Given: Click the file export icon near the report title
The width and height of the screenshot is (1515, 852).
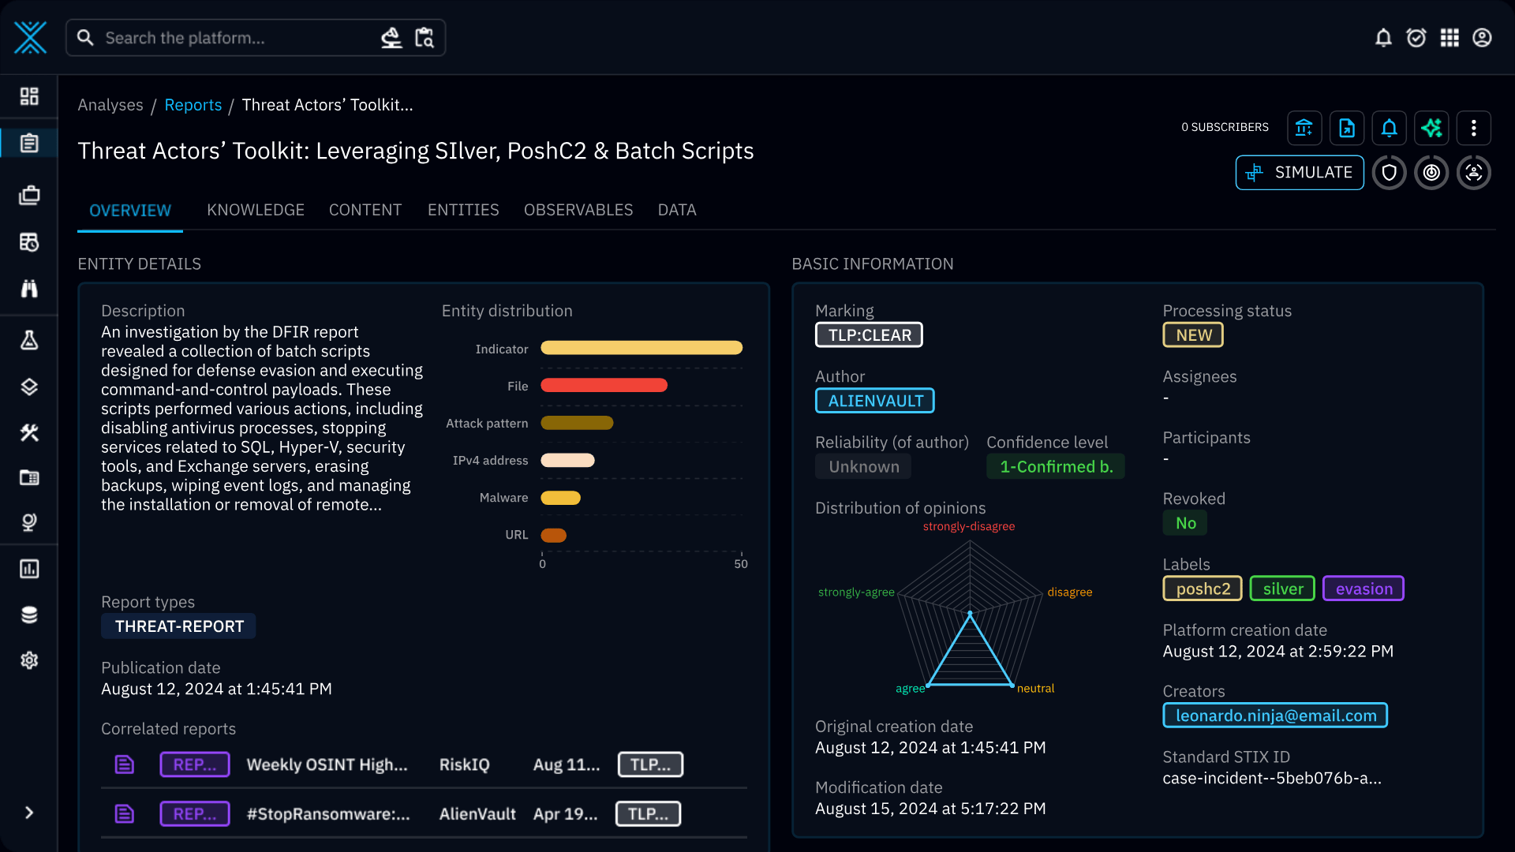Looking at the screenshot, I should tap(1347, 128).
